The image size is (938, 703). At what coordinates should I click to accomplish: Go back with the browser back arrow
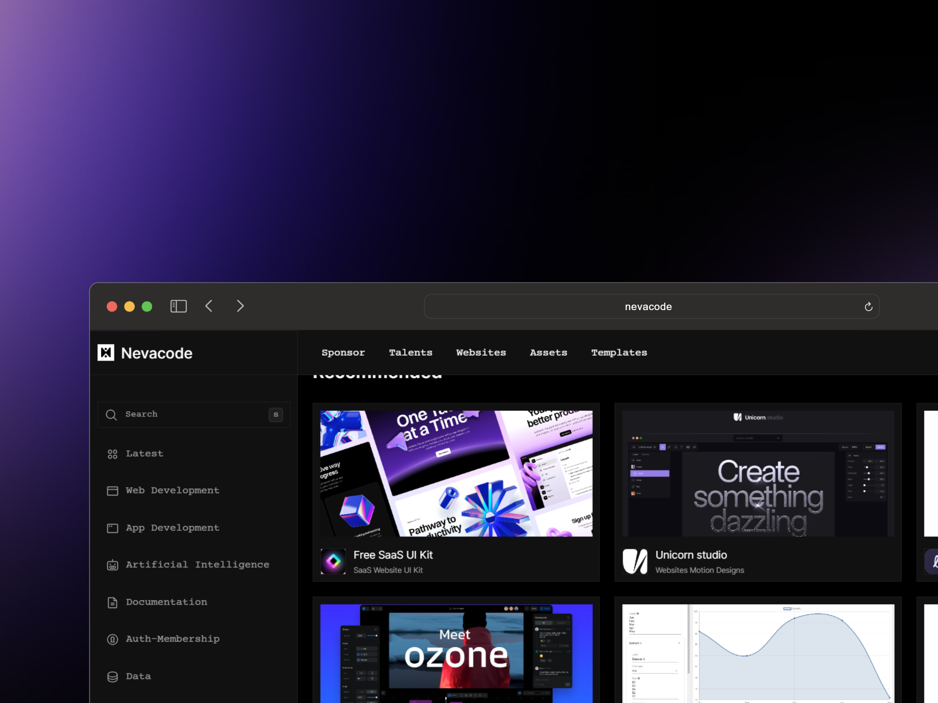[x=209, y=306]
